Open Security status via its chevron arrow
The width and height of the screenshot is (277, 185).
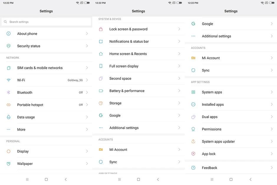click(x=87, y=46)
